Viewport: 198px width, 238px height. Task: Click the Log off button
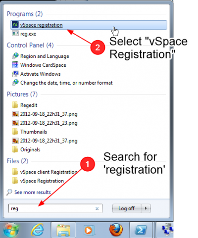click(x=127, y=209)
